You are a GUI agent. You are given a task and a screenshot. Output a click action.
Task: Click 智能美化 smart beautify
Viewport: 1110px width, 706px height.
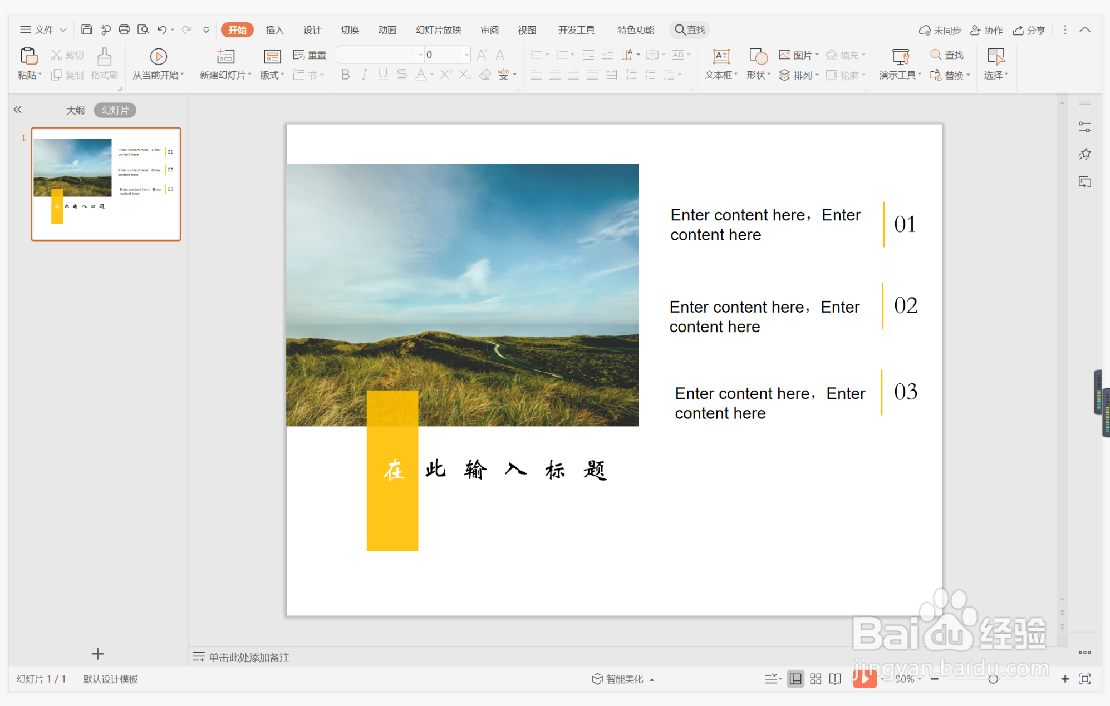tap(623, 679)
